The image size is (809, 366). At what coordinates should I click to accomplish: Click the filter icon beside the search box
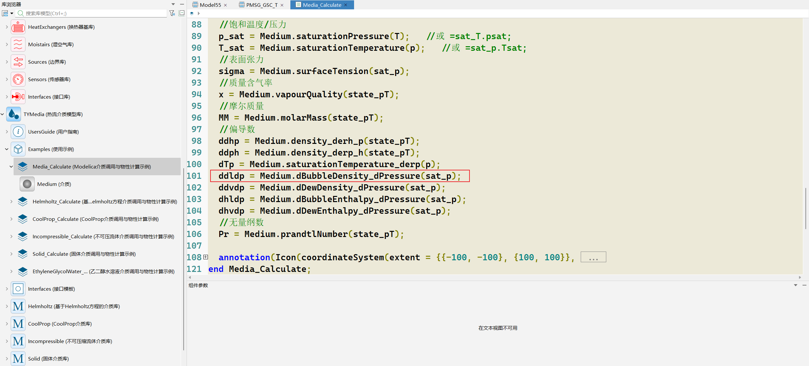(x=172, y=13)
